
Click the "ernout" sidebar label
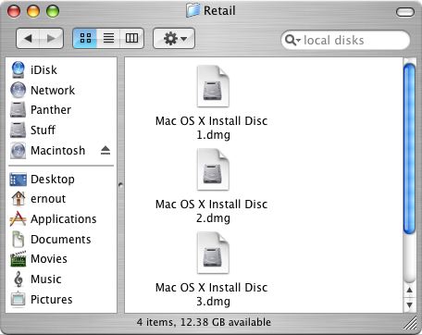tap(48, 199)
